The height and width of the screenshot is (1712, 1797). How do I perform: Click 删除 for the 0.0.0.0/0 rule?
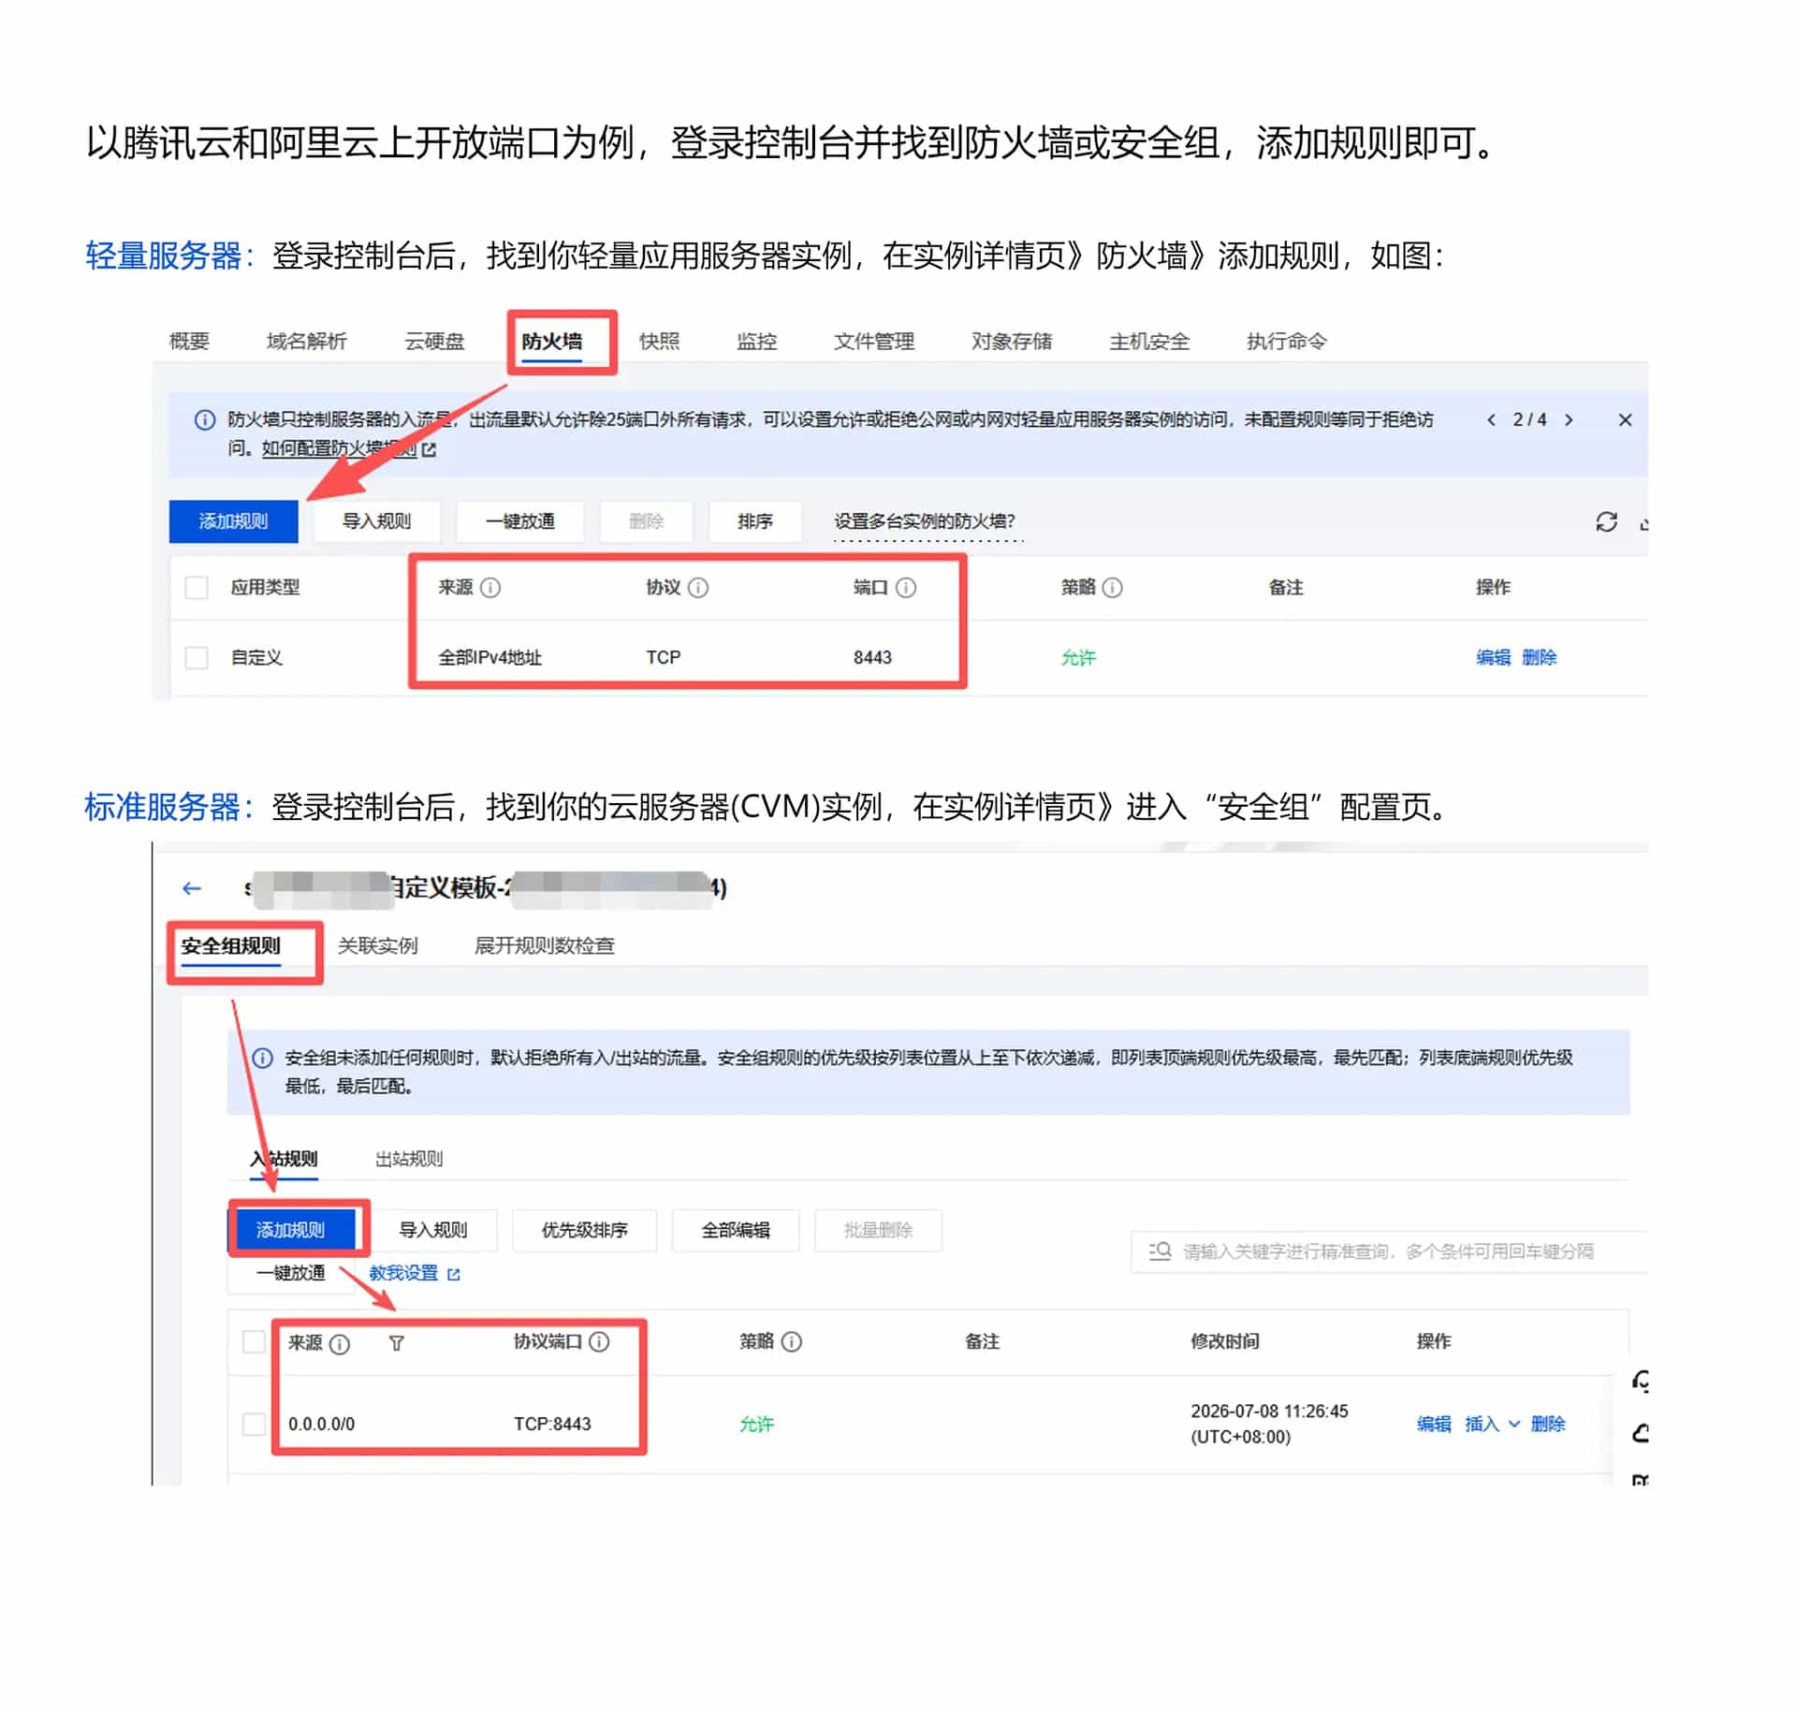1548,1424
